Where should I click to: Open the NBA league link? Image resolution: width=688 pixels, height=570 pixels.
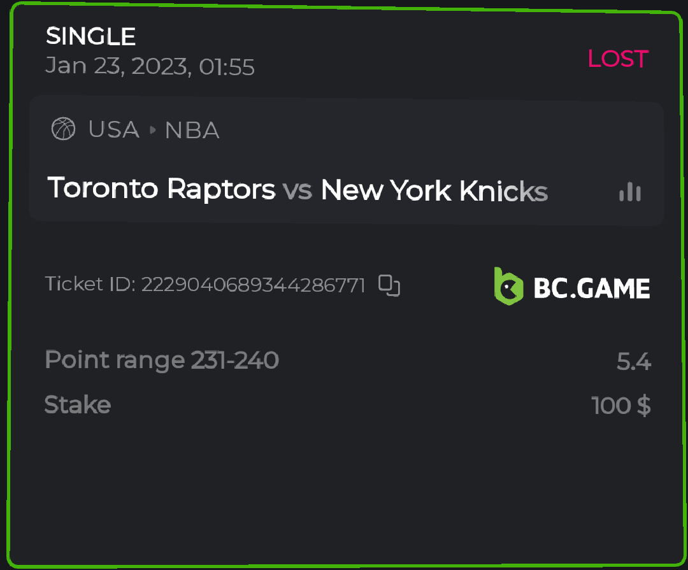[x=192, y=131]
